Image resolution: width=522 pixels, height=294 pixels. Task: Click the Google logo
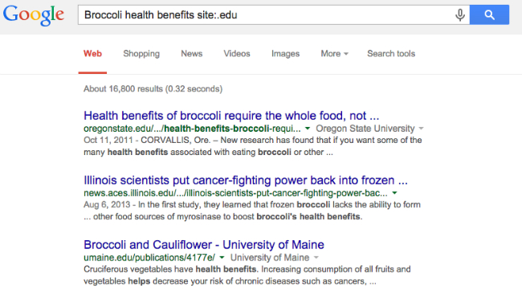point(33,14)
